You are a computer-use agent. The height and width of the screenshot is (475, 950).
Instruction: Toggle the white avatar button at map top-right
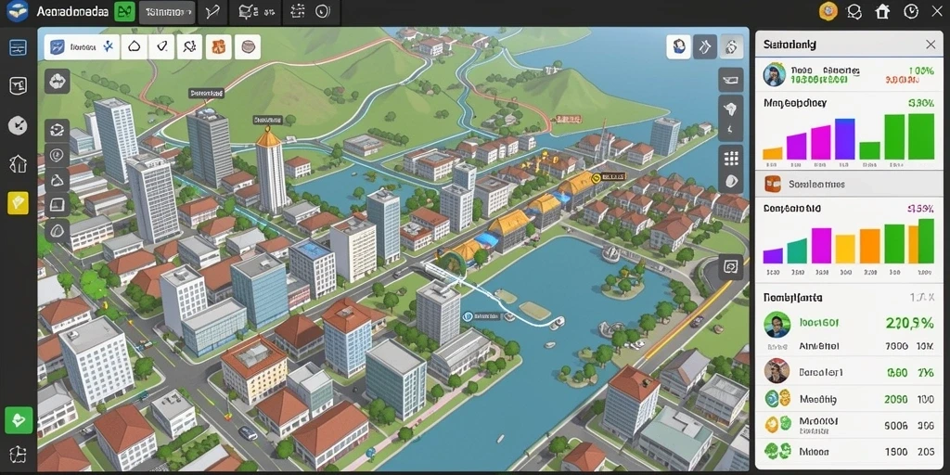point(678,46)
